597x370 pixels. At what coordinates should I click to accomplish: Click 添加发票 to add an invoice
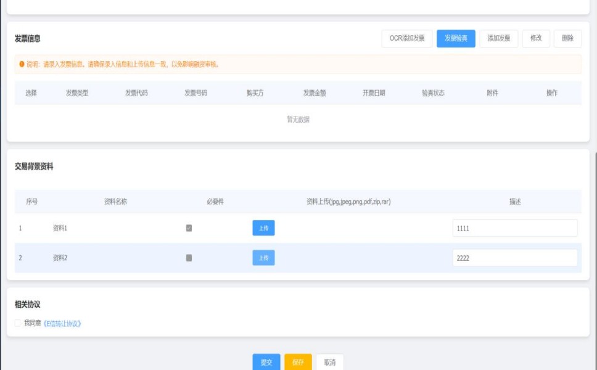point(498,38)
